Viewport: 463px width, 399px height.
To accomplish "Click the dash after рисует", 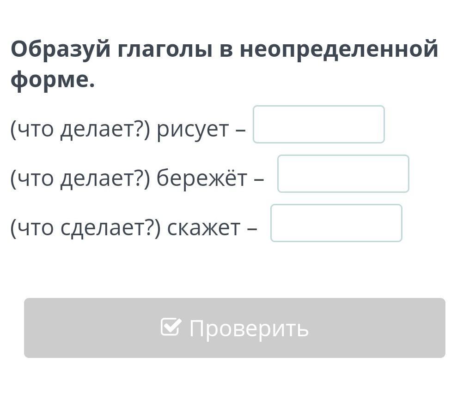I will click(240, 130).
